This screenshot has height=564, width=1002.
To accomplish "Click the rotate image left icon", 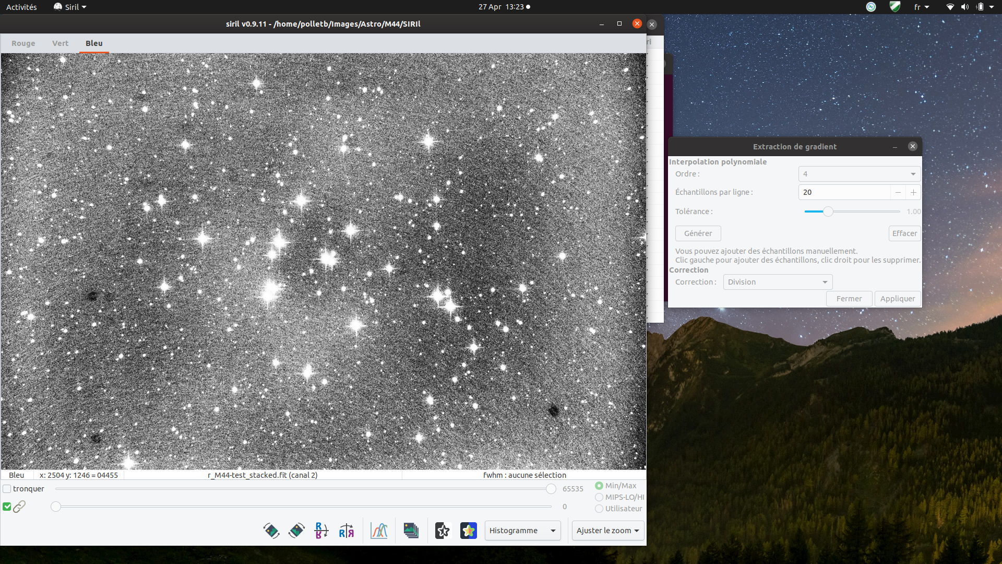I will [271, 531].
